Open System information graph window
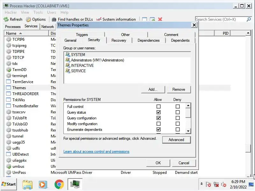The image size is (255, 191). click(116, 19)
